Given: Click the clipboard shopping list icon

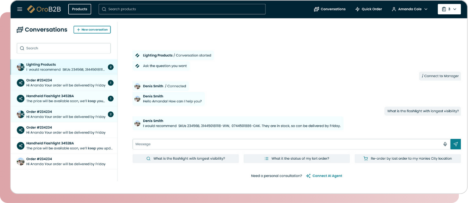Looking at the screenshot, I should pos(444,9).
